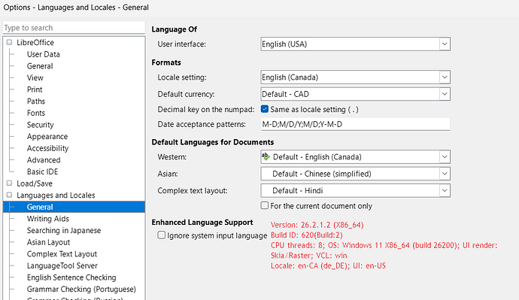Viewport: 519px width, 300px height.
Task: Expand the Load/Save tree node
Action: pos(9,183)
